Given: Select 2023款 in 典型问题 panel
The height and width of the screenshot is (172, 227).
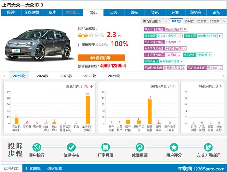Looking at the screenshot, I should [202, 21].
